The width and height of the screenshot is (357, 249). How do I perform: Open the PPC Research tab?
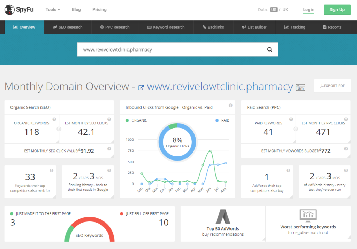point(115,27)
